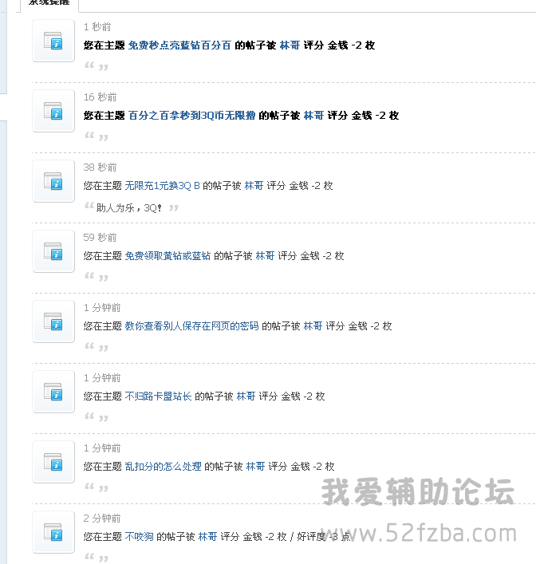The height and width of the screenshot is (564, 536).
Task: Click the timestamp 59 秒前
Action: coord(100,238)
